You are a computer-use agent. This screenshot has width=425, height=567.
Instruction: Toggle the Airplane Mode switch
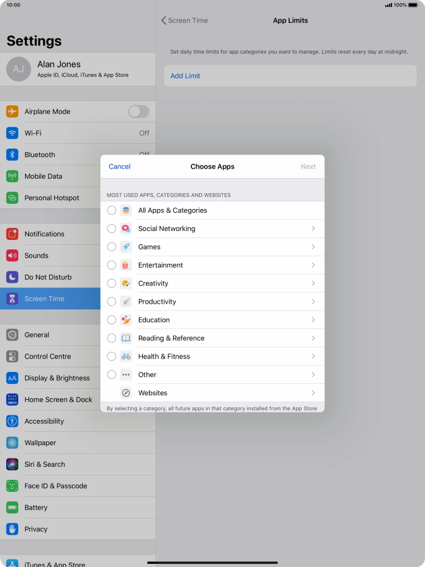coord(138,111)
